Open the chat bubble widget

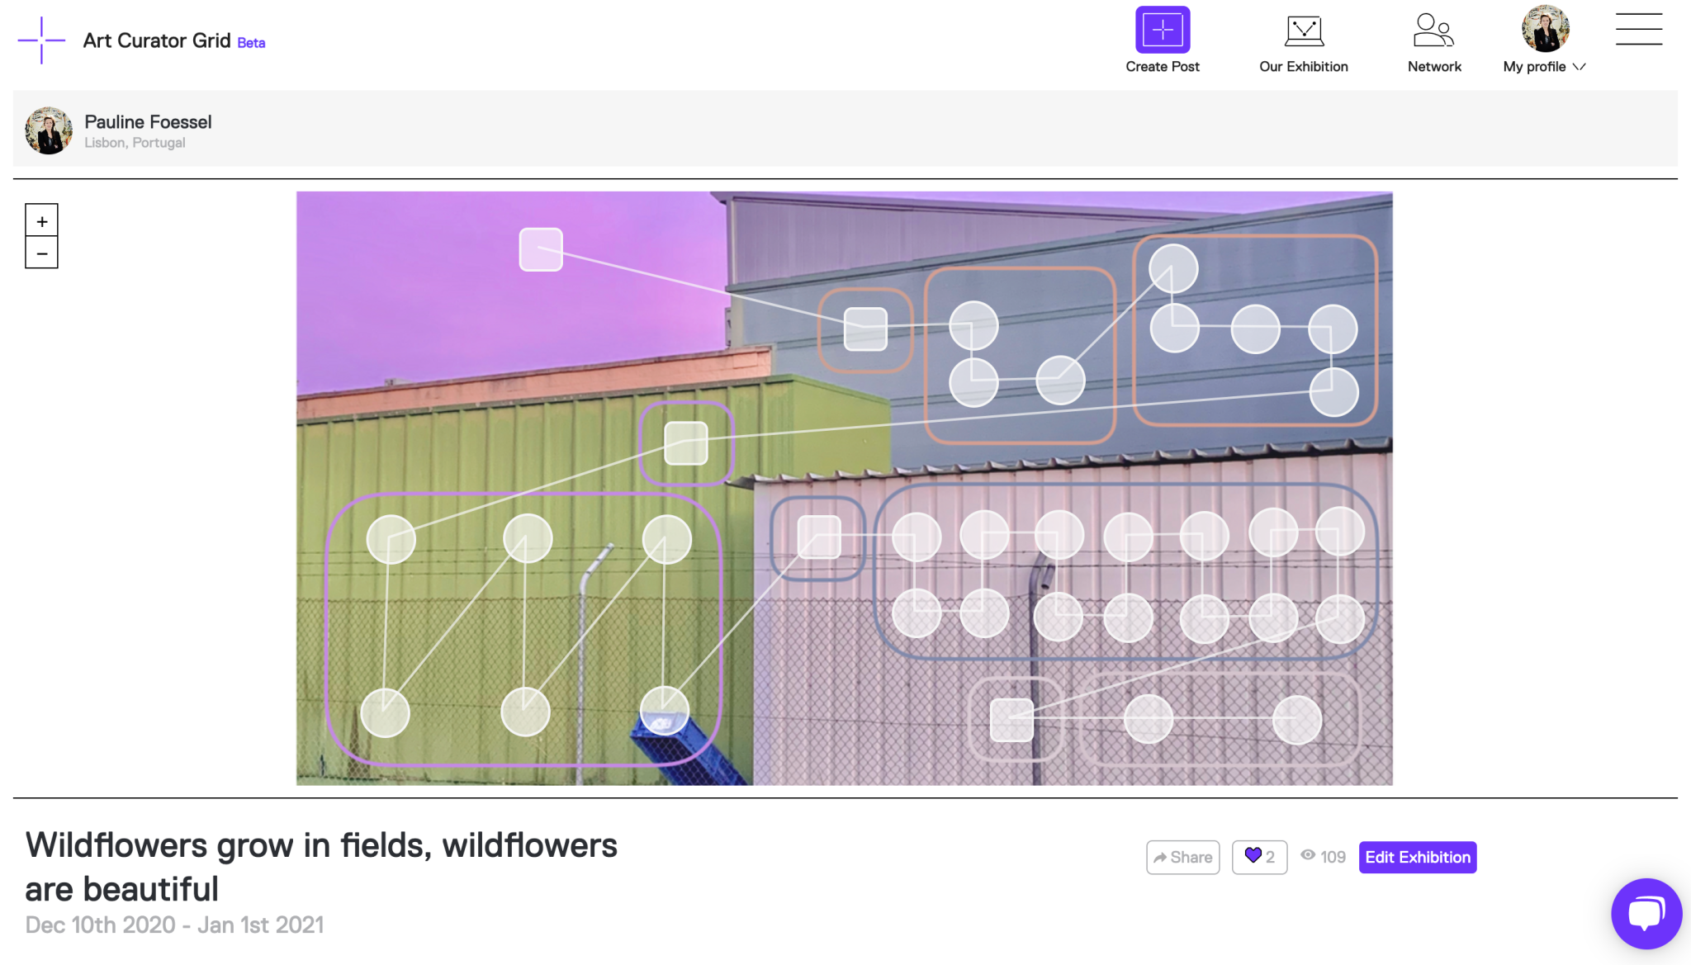click(1646, 914)
